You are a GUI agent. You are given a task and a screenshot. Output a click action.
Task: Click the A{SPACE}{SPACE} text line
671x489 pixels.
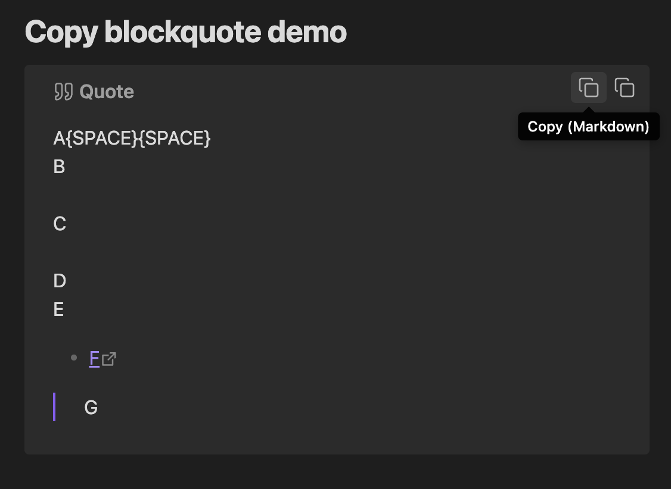(x=132, y=138)
